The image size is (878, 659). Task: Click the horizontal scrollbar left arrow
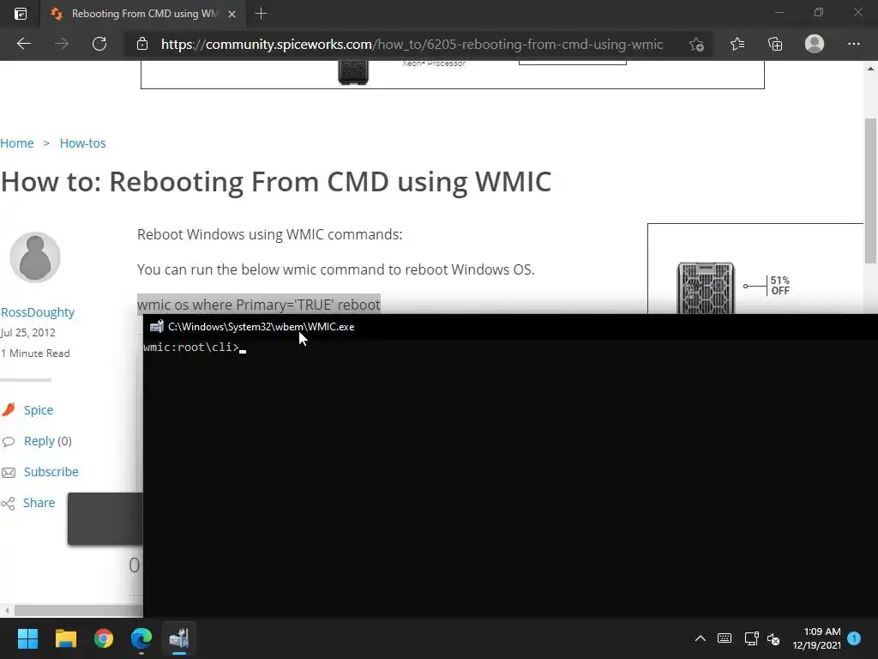(x=6, y=610)
